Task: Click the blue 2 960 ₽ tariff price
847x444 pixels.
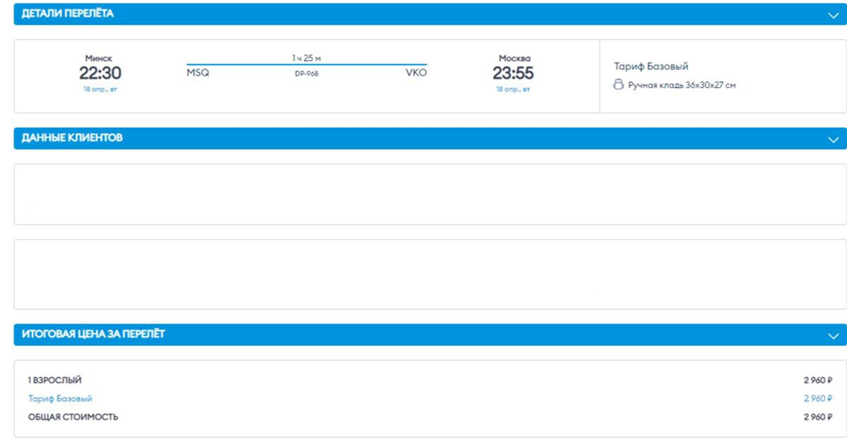Action: (x=817, y=399)
